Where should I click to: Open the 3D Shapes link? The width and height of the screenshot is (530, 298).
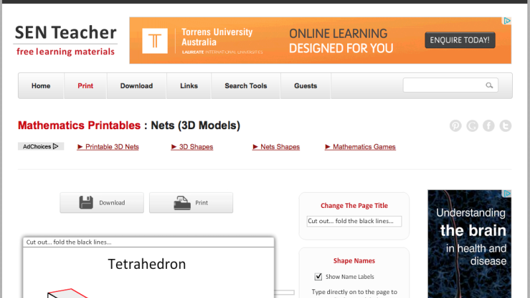[x=192, y=146]
